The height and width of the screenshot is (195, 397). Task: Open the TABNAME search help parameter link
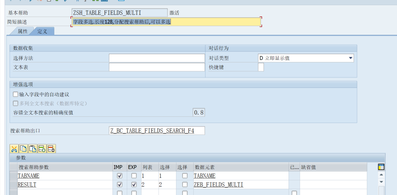click(29, 176)
